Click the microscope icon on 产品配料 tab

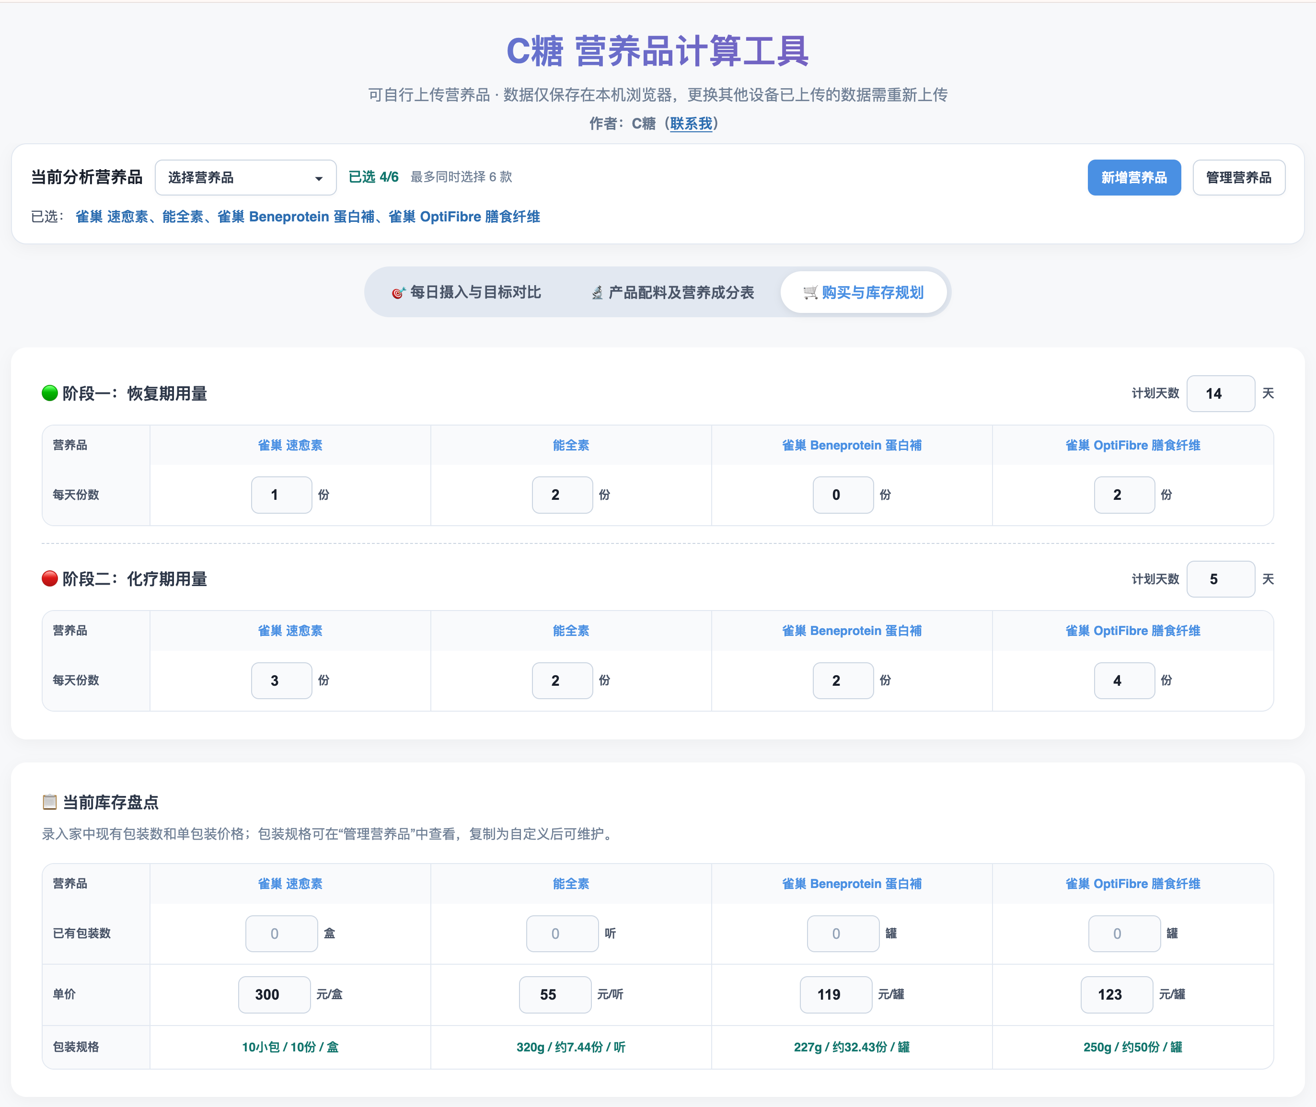[598, 293]
